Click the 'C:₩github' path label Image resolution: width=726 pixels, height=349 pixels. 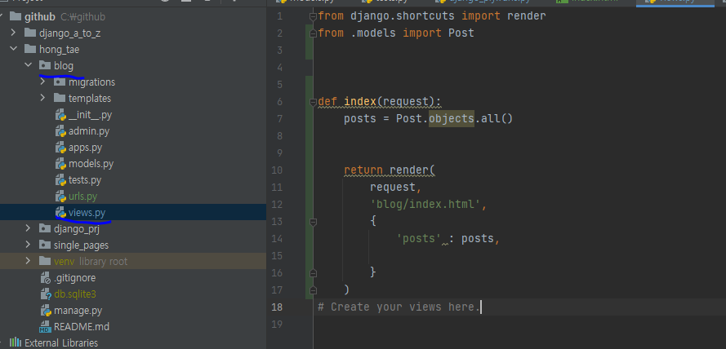(82, 17)
